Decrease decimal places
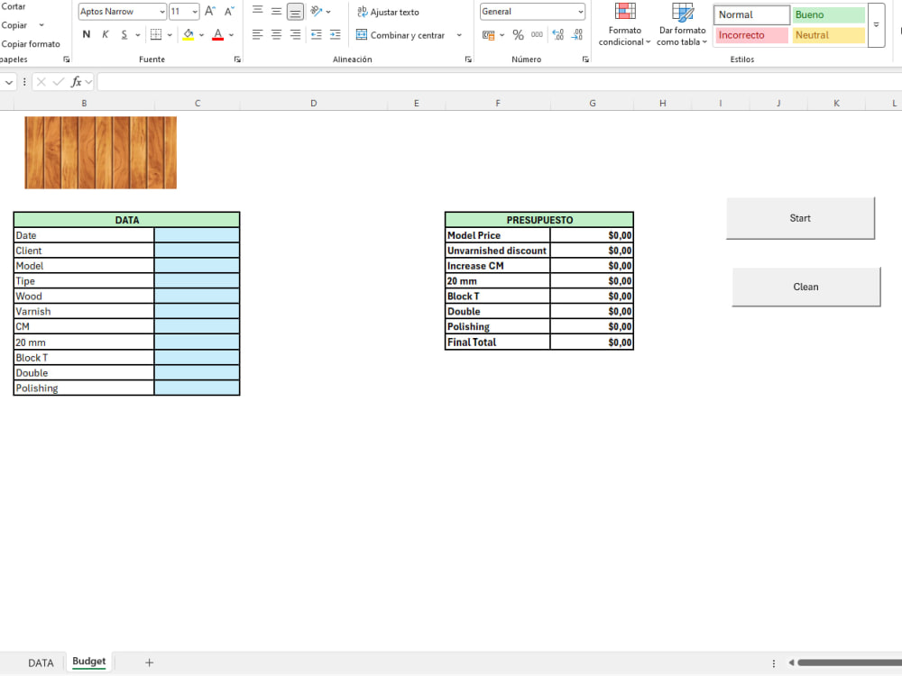Screen dimensions: 902x676 point(577,35)
